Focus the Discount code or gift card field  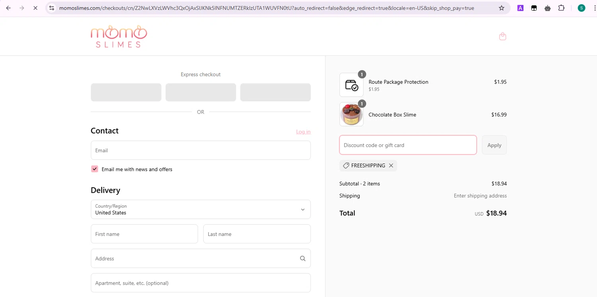coord(408,145)
